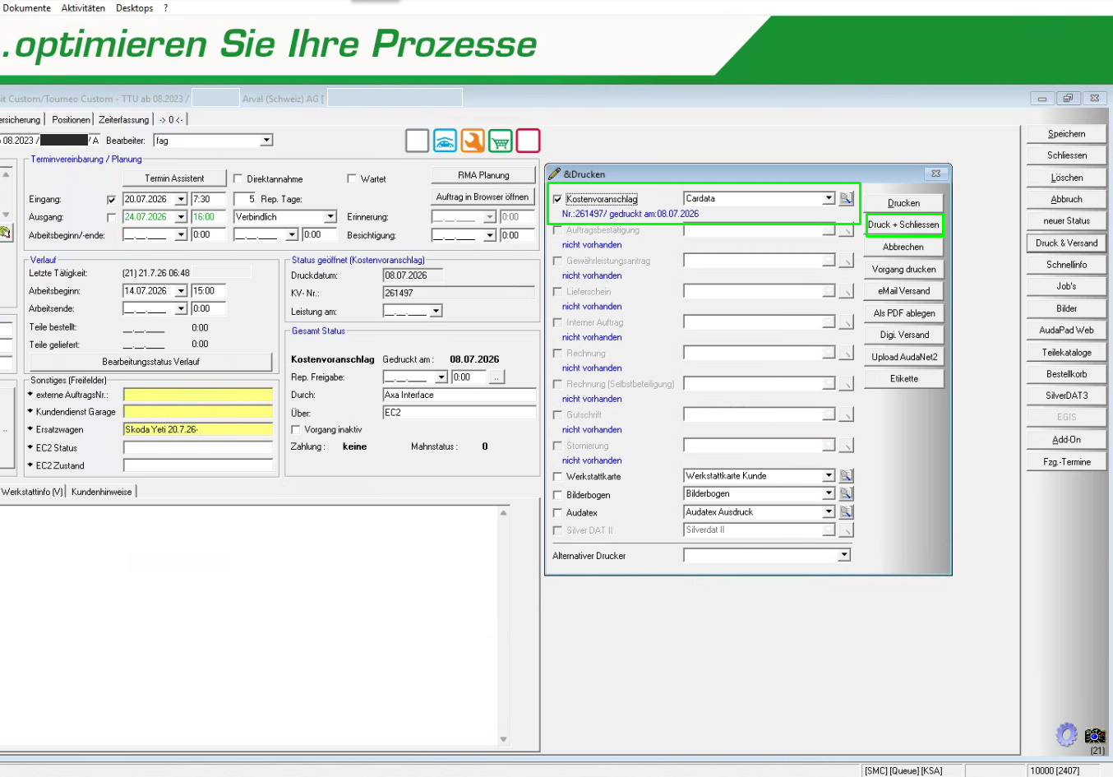Click the Digi. Versand button
The width and height of the screenshot is (1113, 777).
(x=903, y=335)
